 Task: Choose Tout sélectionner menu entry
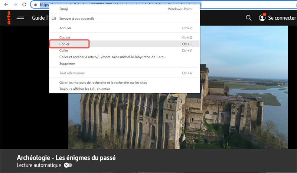(124, 73)
